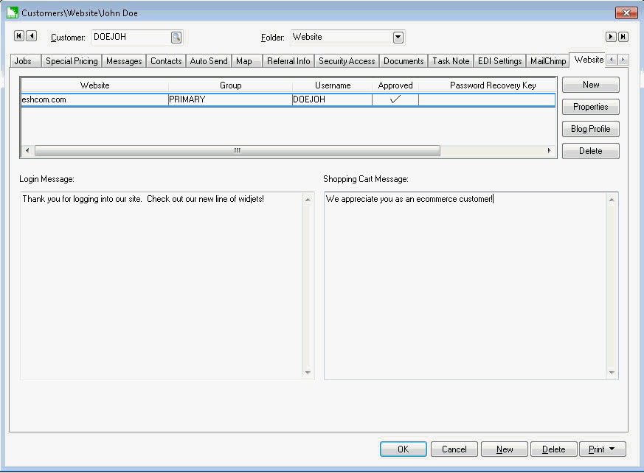Click the application icon in title bar
644x473 pixels.
tap(12, 13)
